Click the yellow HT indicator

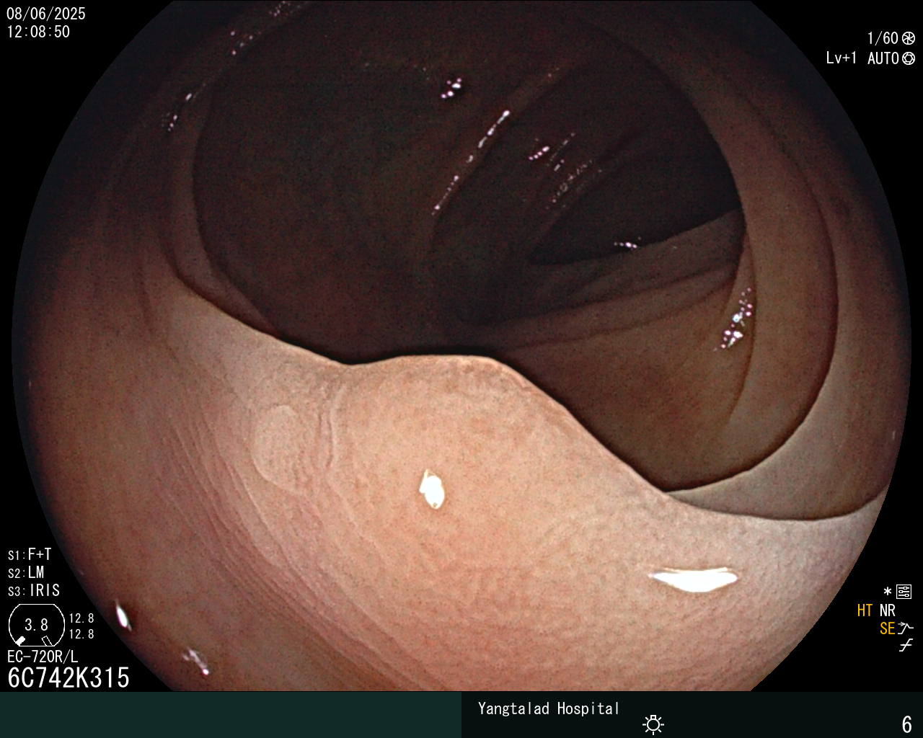(x=865, y=610)
